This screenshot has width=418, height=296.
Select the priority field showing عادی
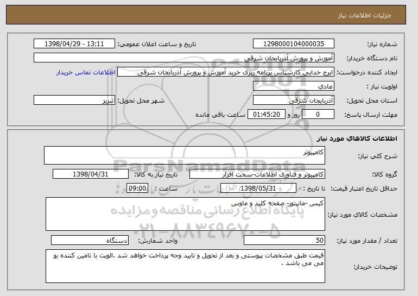[x=294, y=86]
